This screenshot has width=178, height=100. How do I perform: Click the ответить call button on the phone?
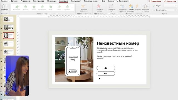coord(72,71)
